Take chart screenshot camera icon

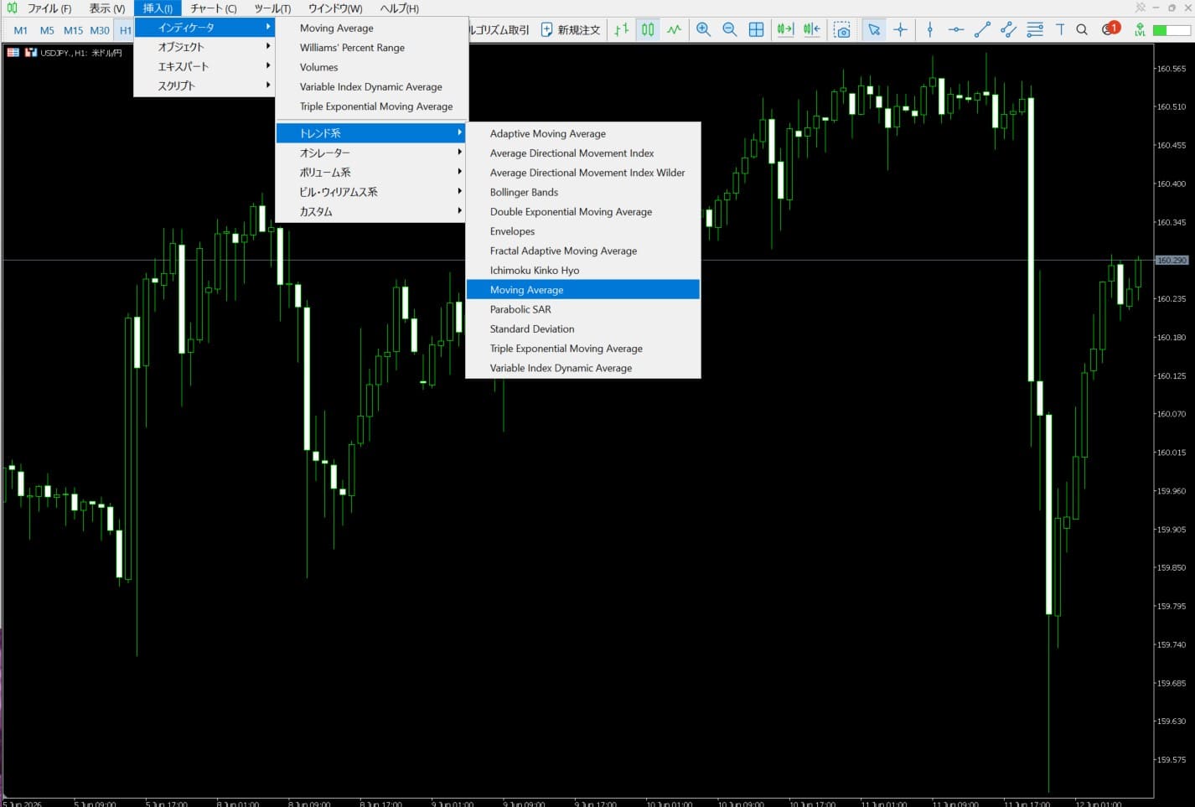[843, 29]
